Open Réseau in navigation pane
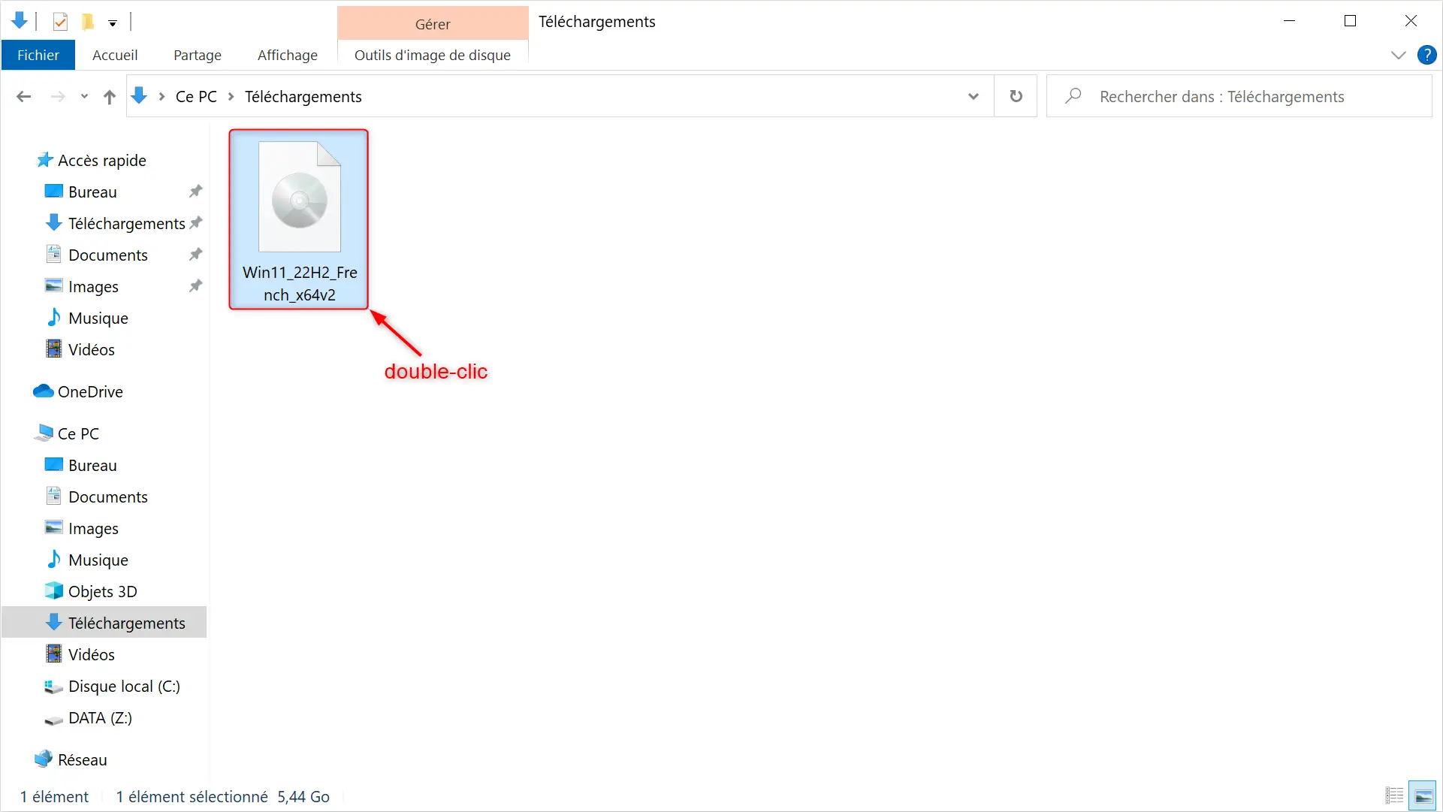 coord(82,759)
